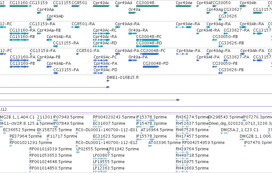
Task: Click the RH36274.5prime EST label
Action: 192,117
